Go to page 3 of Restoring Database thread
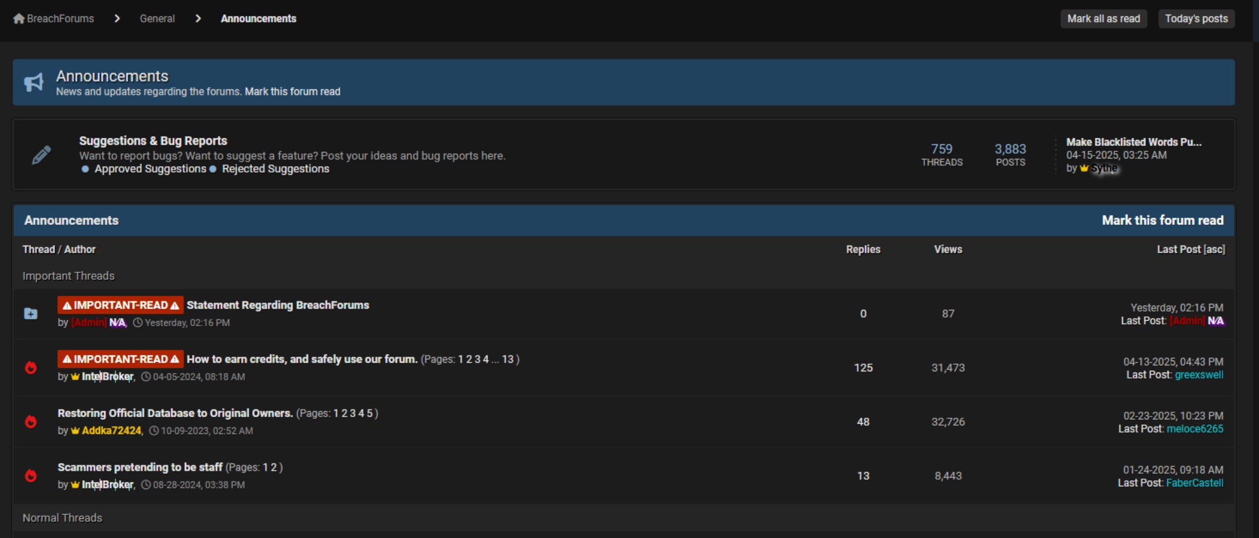 click(x=352, y=413)
